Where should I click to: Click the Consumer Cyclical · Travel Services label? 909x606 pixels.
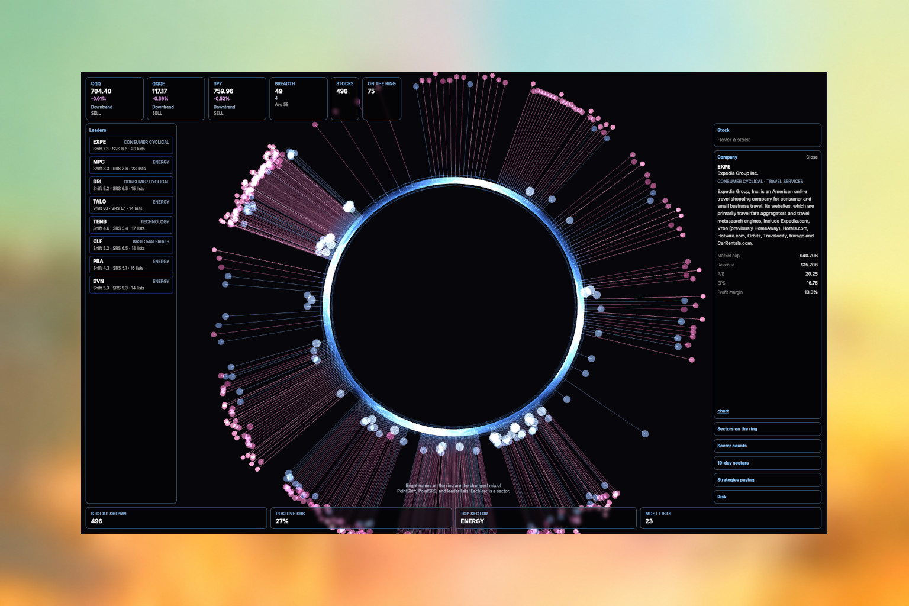[760, 182]
